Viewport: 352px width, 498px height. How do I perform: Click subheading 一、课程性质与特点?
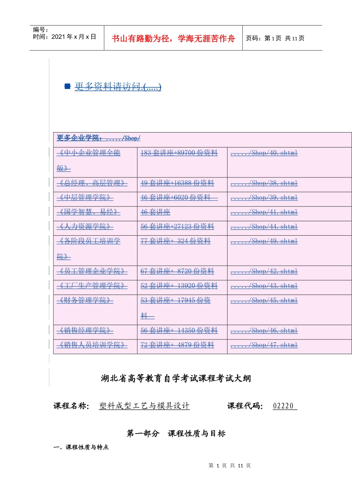[81, 447]
